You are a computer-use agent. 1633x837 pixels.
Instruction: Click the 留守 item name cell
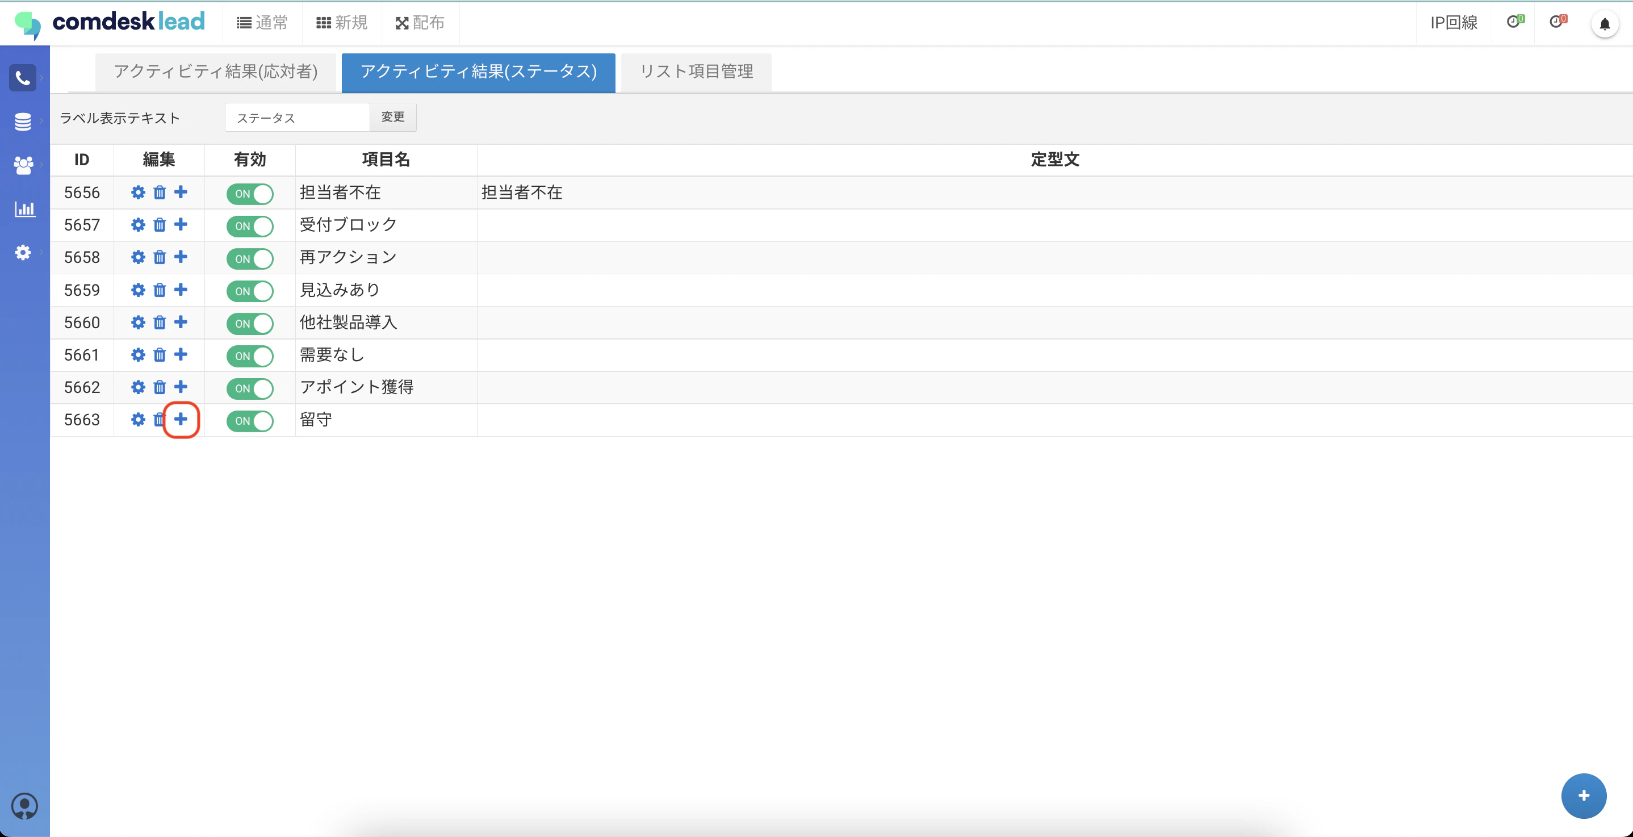pos(386,420)
